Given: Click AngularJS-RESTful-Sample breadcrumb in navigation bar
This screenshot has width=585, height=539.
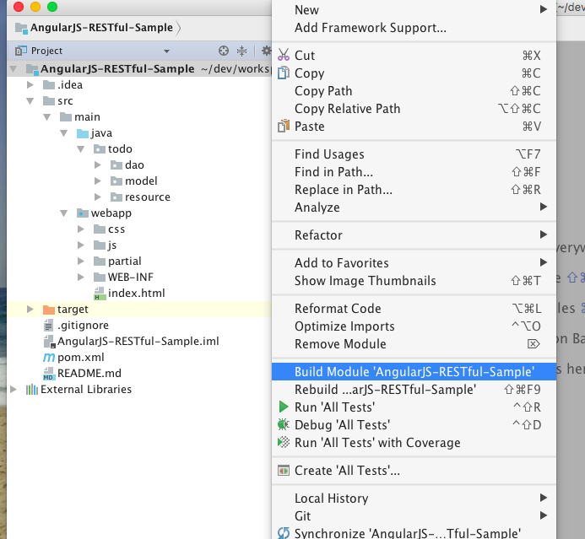Looking at the screenshot, I should click(x=101, y=28).
